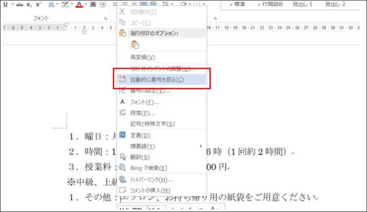Image resolution: width=367 pixels, height=212 pixels.
Task: Toggle subscript X2 button
Action: click(29, 5)
